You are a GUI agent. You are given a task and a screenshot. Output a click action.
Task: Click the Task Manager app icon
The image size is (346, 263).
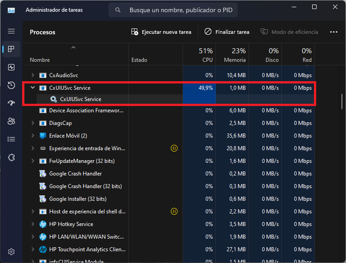[11, 10]
